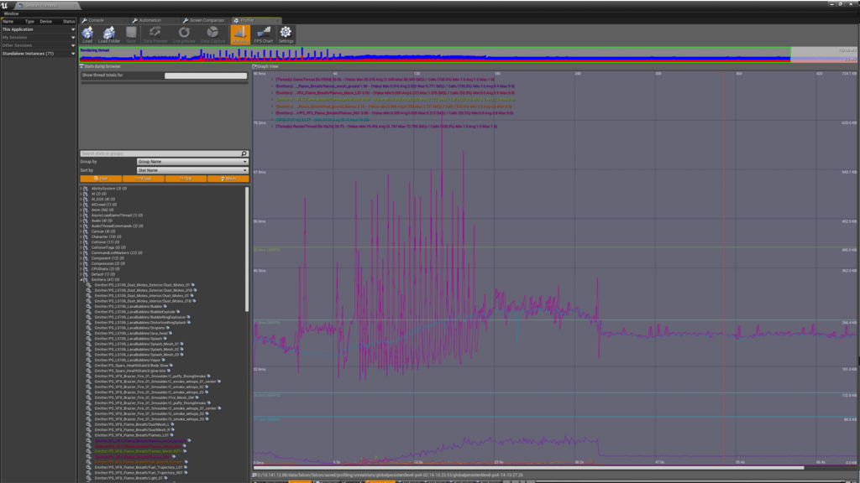Click the Data Preview icon
This screenshot has width=860, height=483.
[x=155, y=34]
